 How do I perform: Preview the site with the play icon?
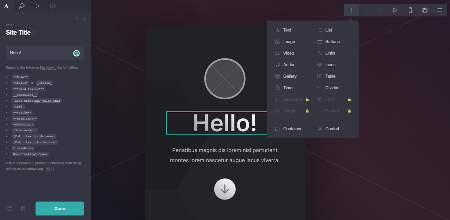(395, 10)
